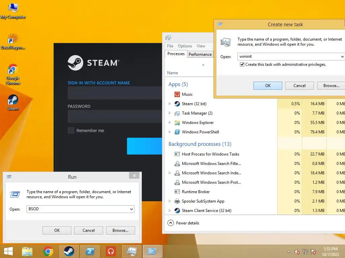
Task: Click Steam logo in login window
Action: click(x=75, y=63)
